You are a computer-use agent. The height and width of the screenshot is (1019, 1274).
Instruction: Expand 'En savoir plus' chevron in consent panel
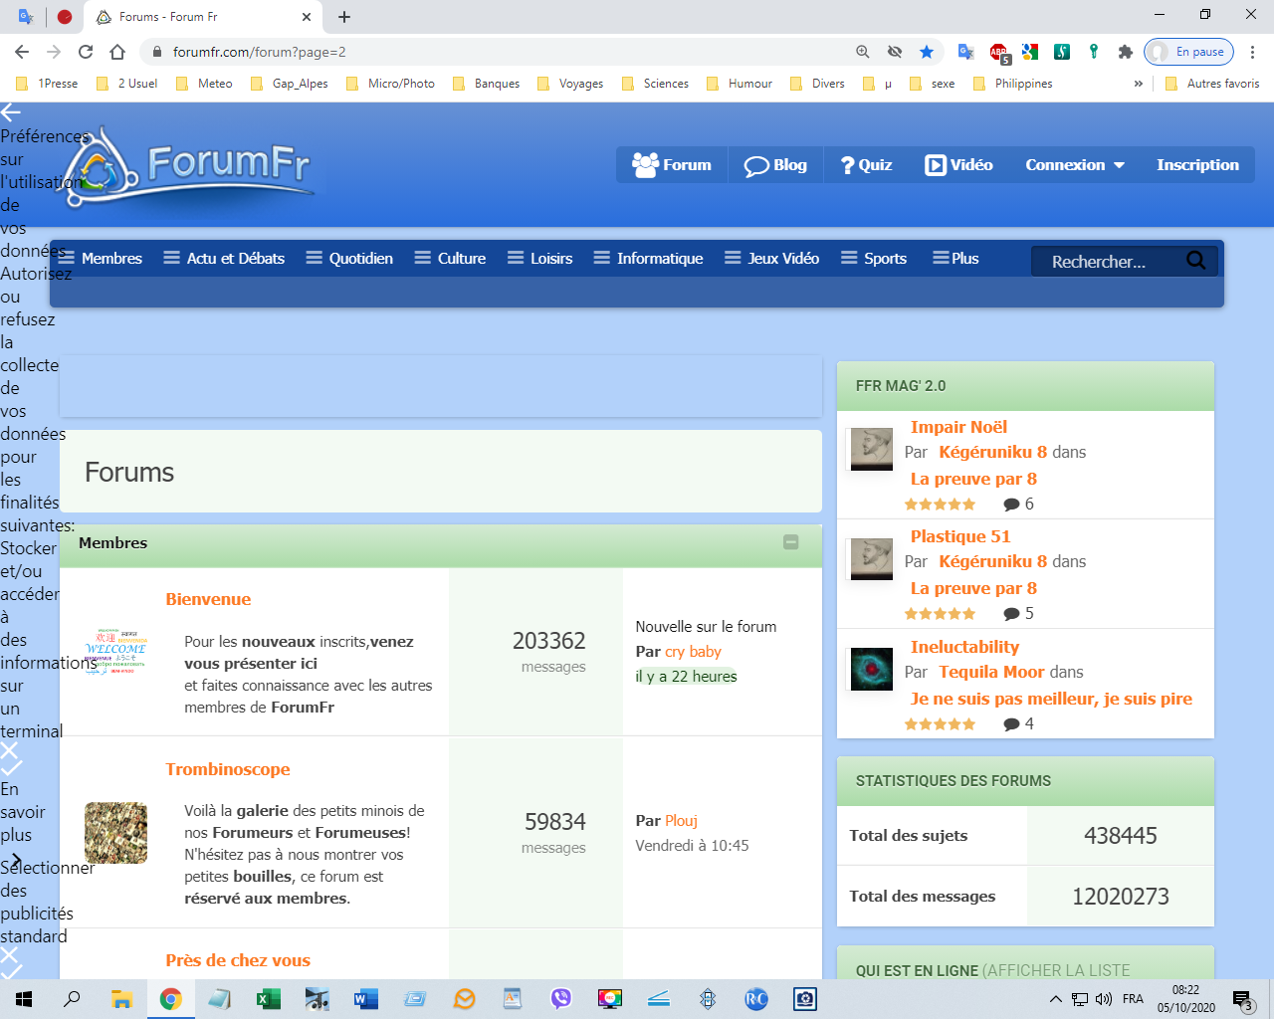[x=16, y=859]
